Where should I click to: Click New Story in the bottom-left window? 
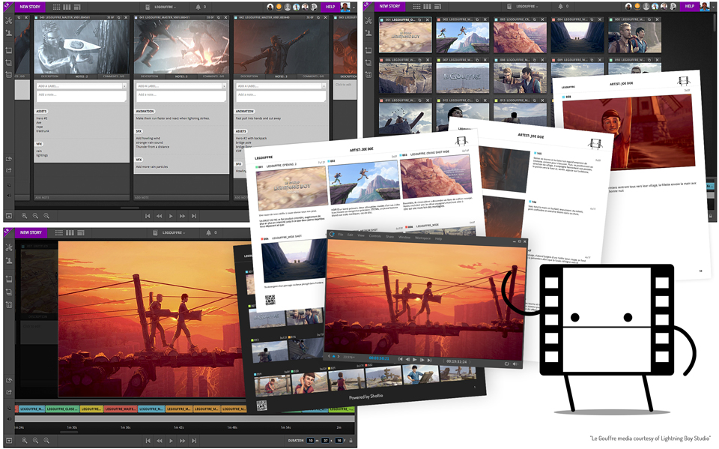pos(31,233)
